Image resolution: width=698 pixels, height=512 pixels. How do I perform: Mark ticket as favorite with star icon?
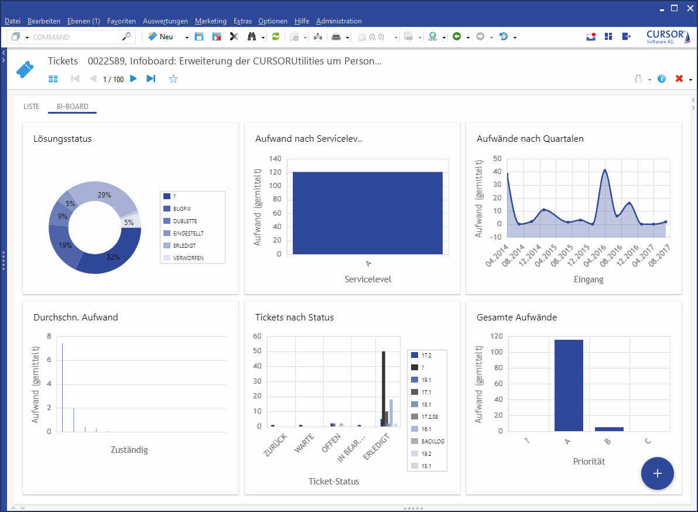(x=173, y=78)
